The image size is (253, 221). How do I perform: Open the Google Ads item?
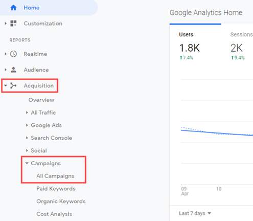point(46,125)
